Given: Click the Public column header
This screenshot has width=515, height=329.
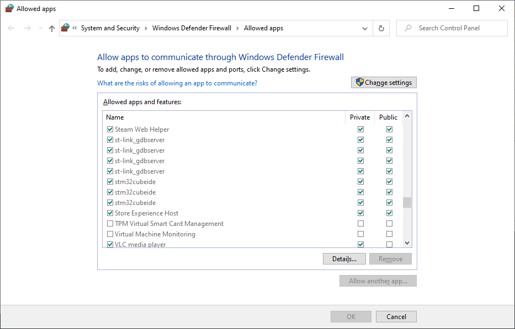Looking at the screenshot, I should pyautogui.click(x=388, y=117).
